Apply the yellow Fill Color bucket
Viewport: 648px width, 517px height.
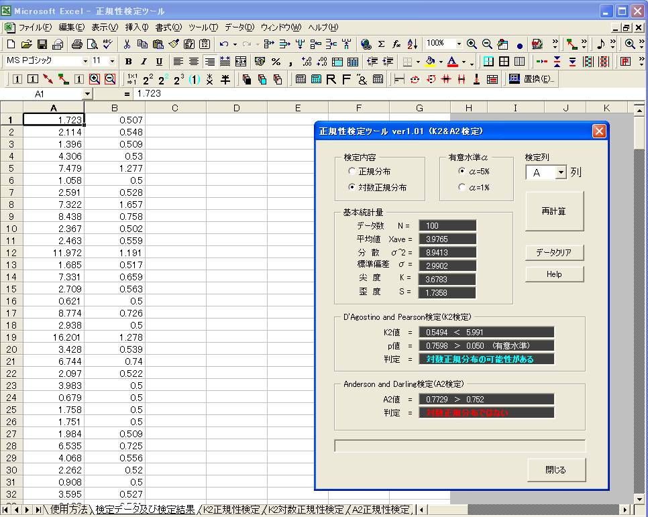[x=430, y=62]
